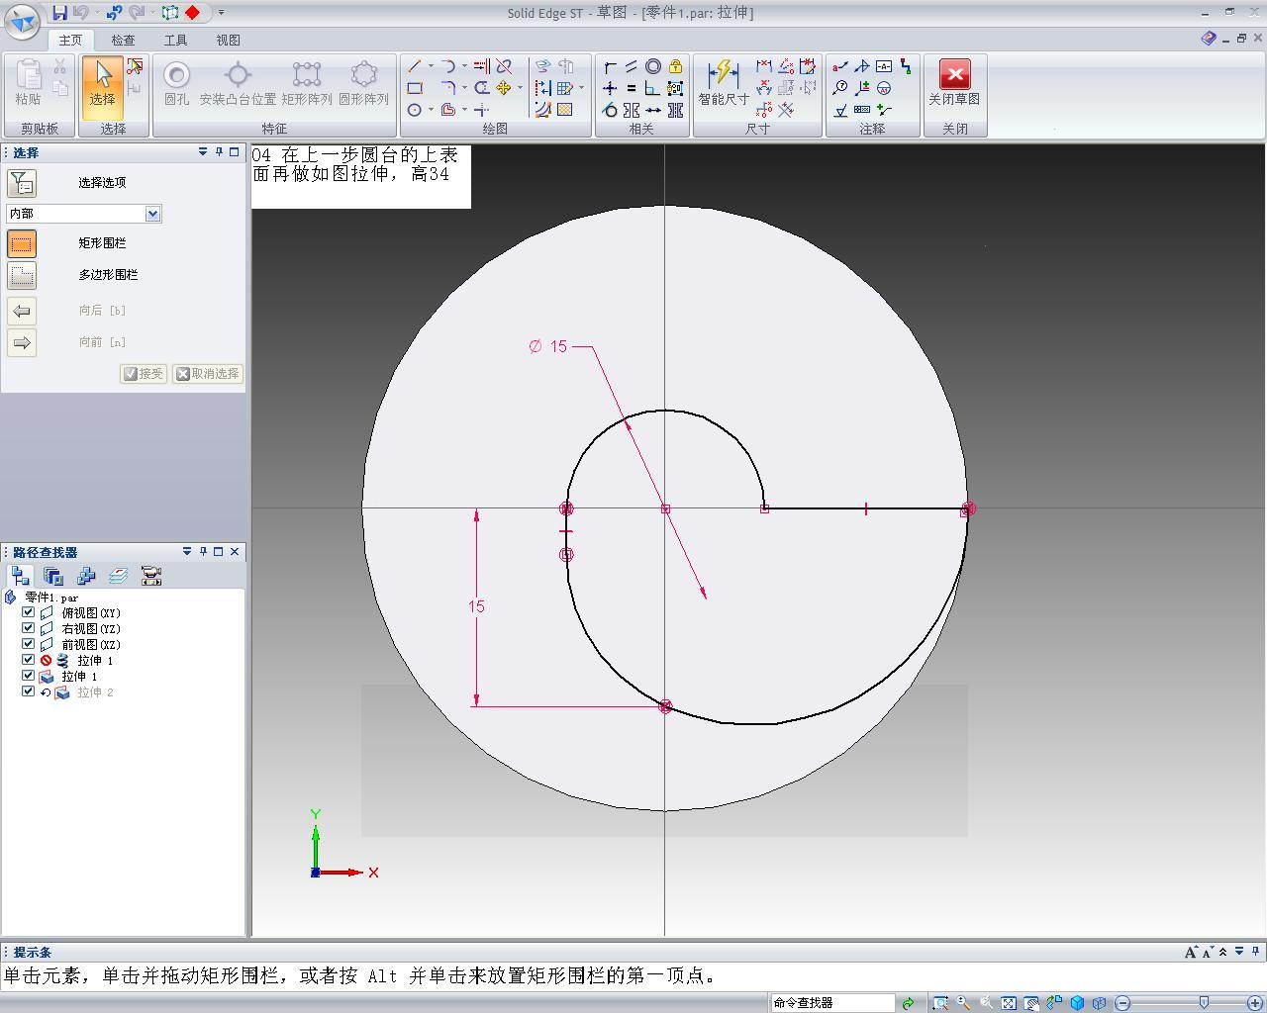Expand the Move tool dropdown arrow

520,88
